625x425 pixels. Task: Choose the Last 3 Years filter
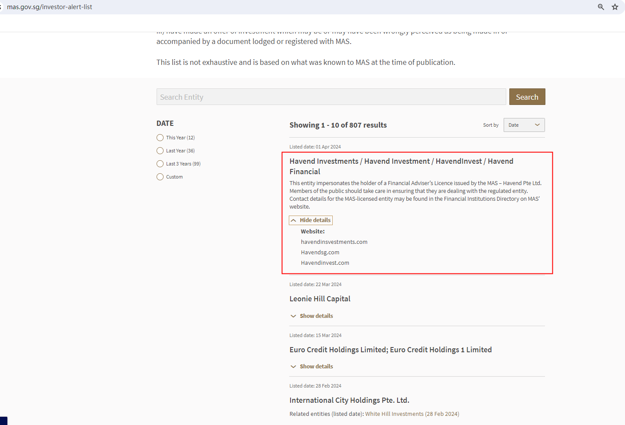pyautogui.click(x=160, y=164)
